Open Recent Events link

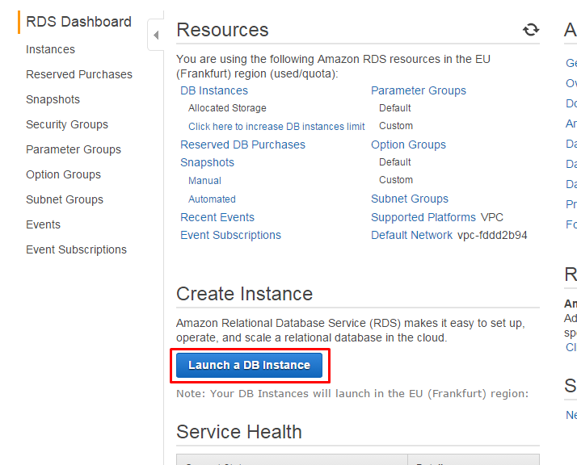[x=217, y=217]
